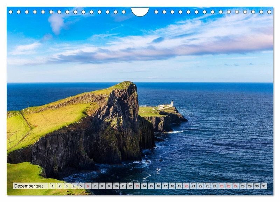Image resolution: width=280 pixels, height=202 pixels.
Task: Click day 29 in the calendar strip
Action: click(x=250, y=186)
